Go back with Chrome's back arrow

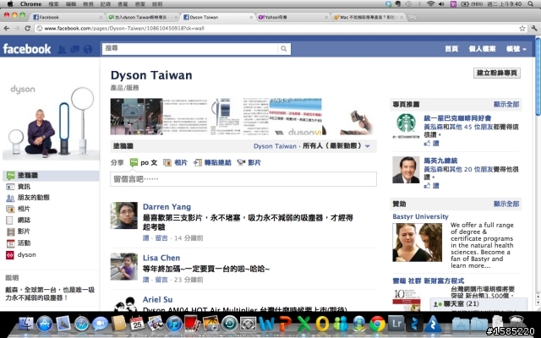pos(7,28)
